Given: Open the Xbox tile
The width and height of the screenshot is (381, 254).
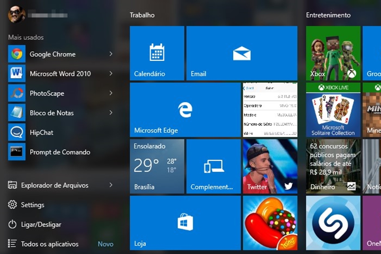Looking at the screenshot, I should [333, 53].
